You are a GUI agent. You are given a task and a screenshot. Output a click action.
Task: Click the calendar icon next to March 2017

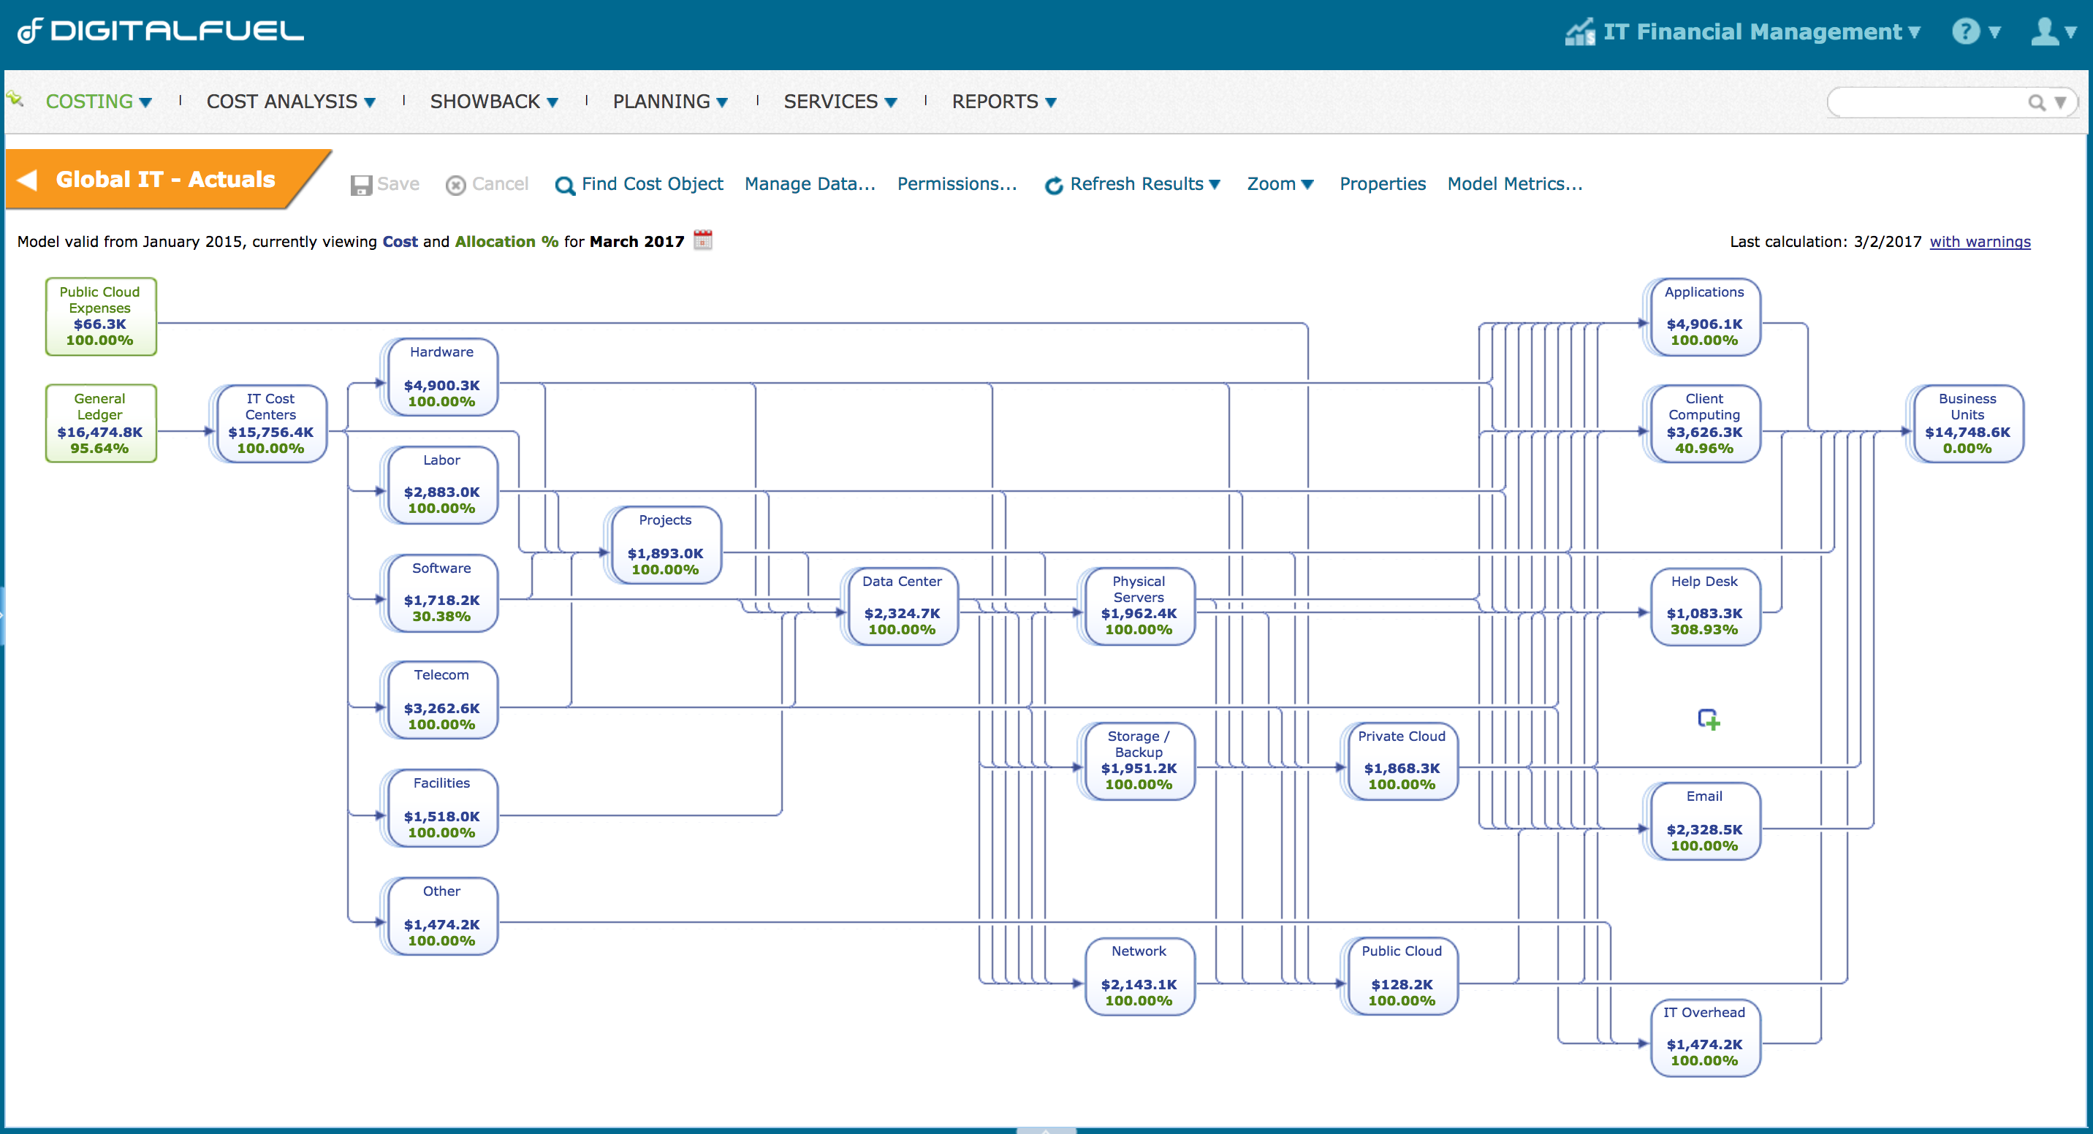(703, 240)
